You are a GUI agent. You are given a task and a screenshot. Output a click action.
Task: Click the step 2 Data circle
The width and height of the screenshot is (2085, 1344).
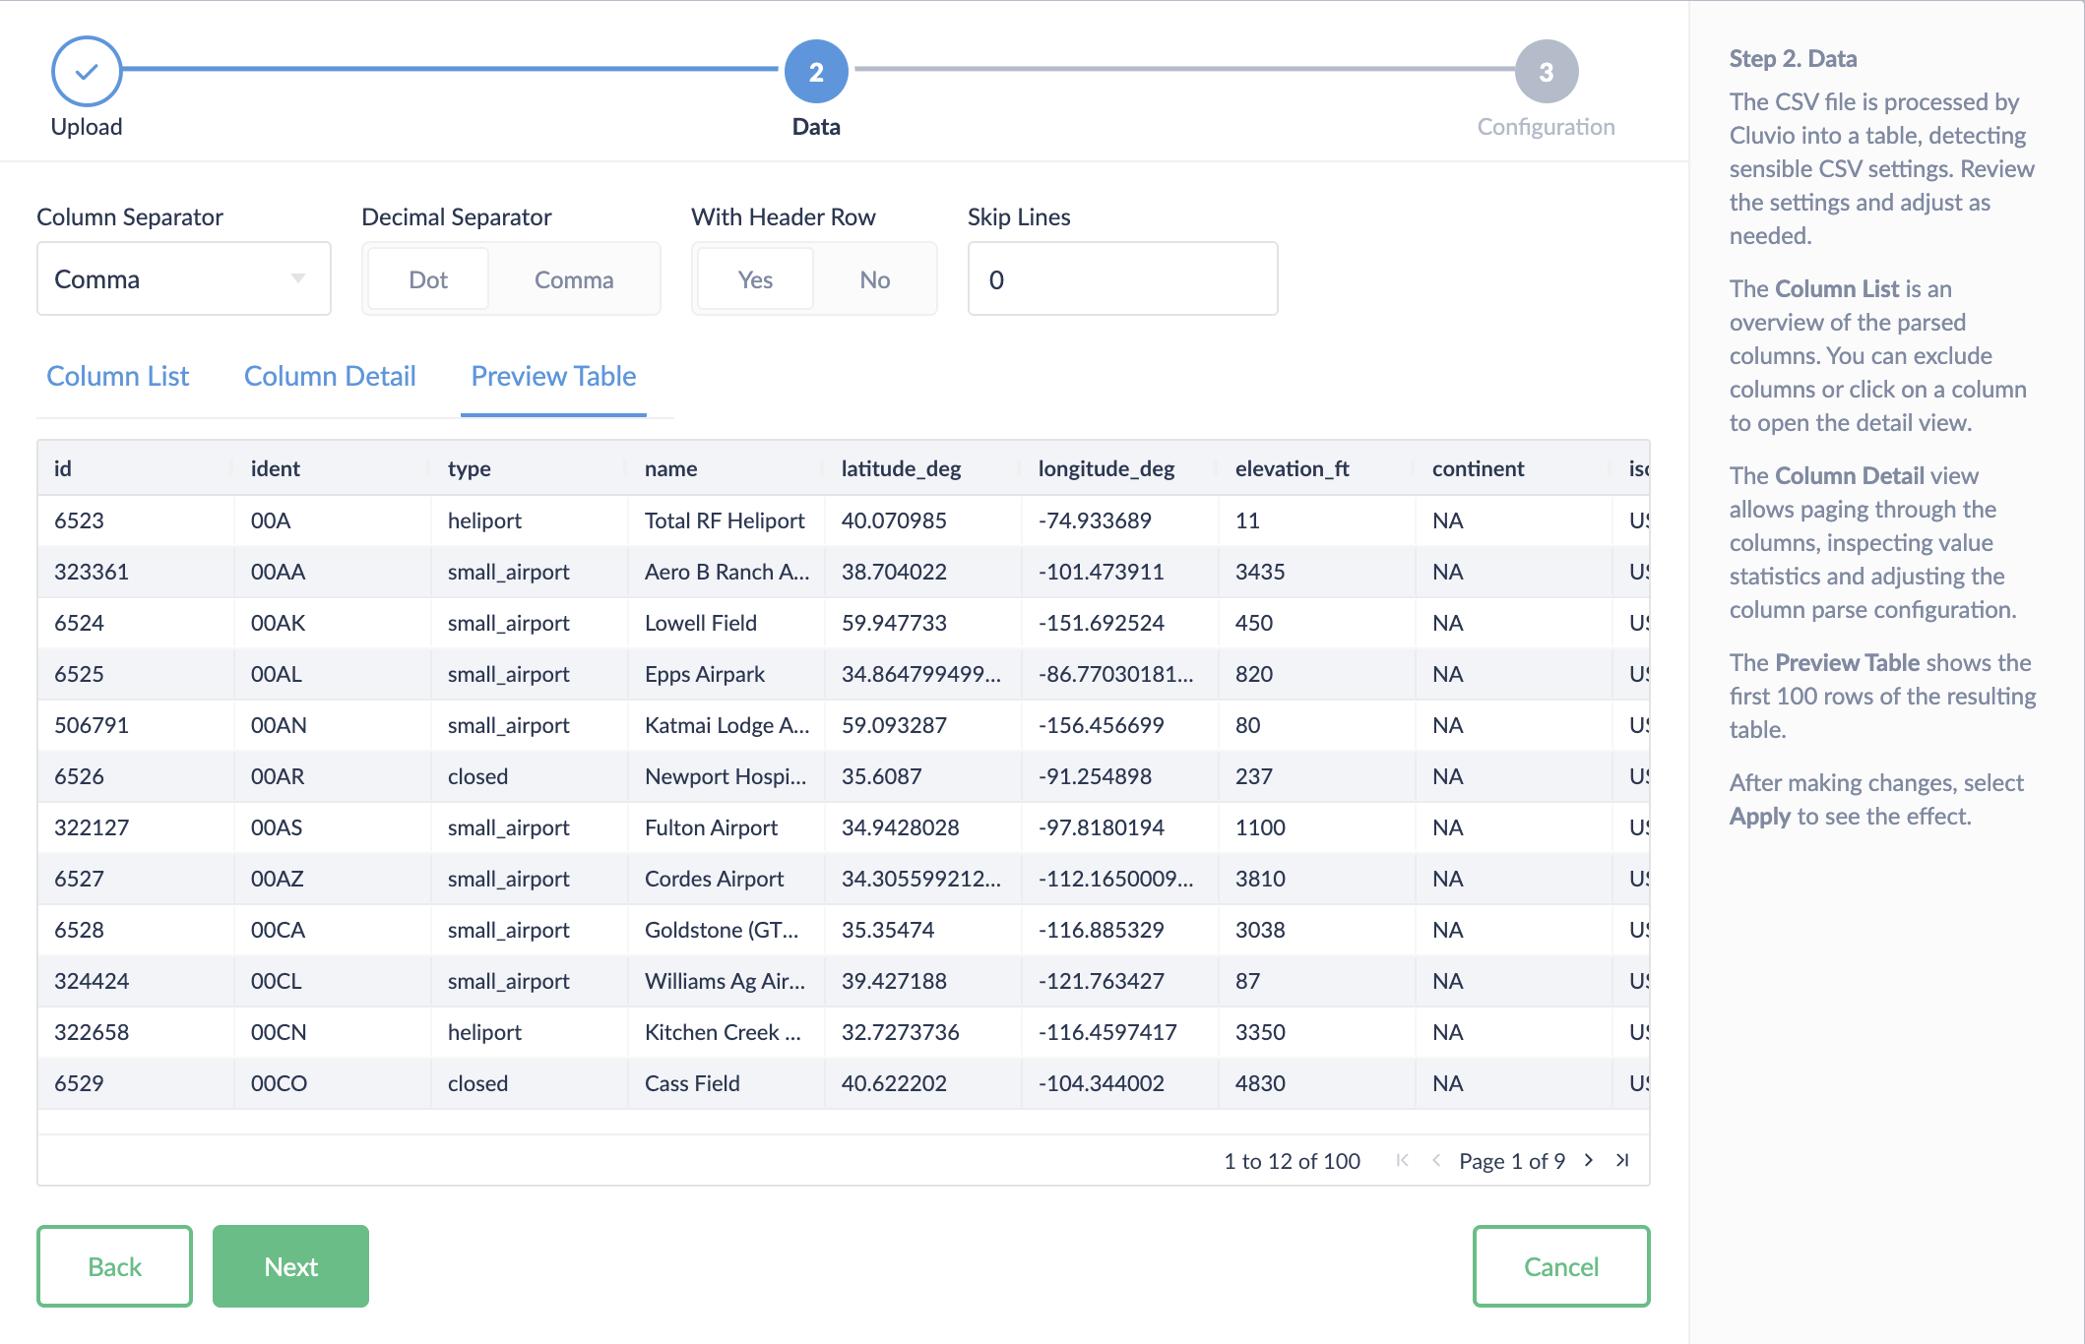(816, 71)
